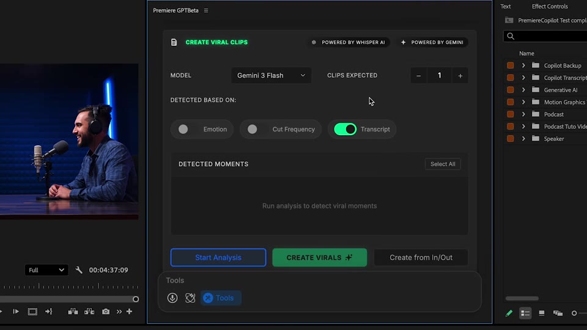Open the Gemini 3 Flash model dropdown
Viewport: 587px width, 330px height.
point(271,76)
